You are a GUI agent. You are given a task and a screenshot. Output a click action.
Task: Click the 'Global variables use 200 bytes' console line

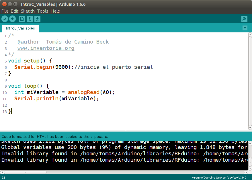tap(124, 147)
